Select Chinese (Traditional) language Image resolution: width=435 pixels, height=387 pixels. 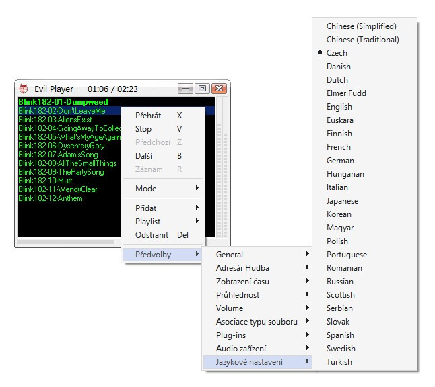365,40
